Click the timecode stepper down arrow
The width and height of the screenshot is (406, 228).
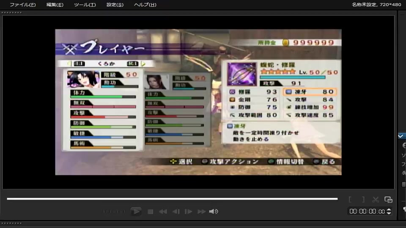click(389, 213)
